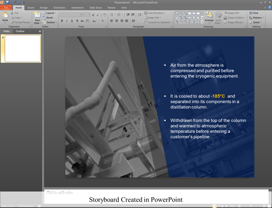Select the 5-Point Star shape
This screenshot has height=208, width=272.
coord(198,22)
